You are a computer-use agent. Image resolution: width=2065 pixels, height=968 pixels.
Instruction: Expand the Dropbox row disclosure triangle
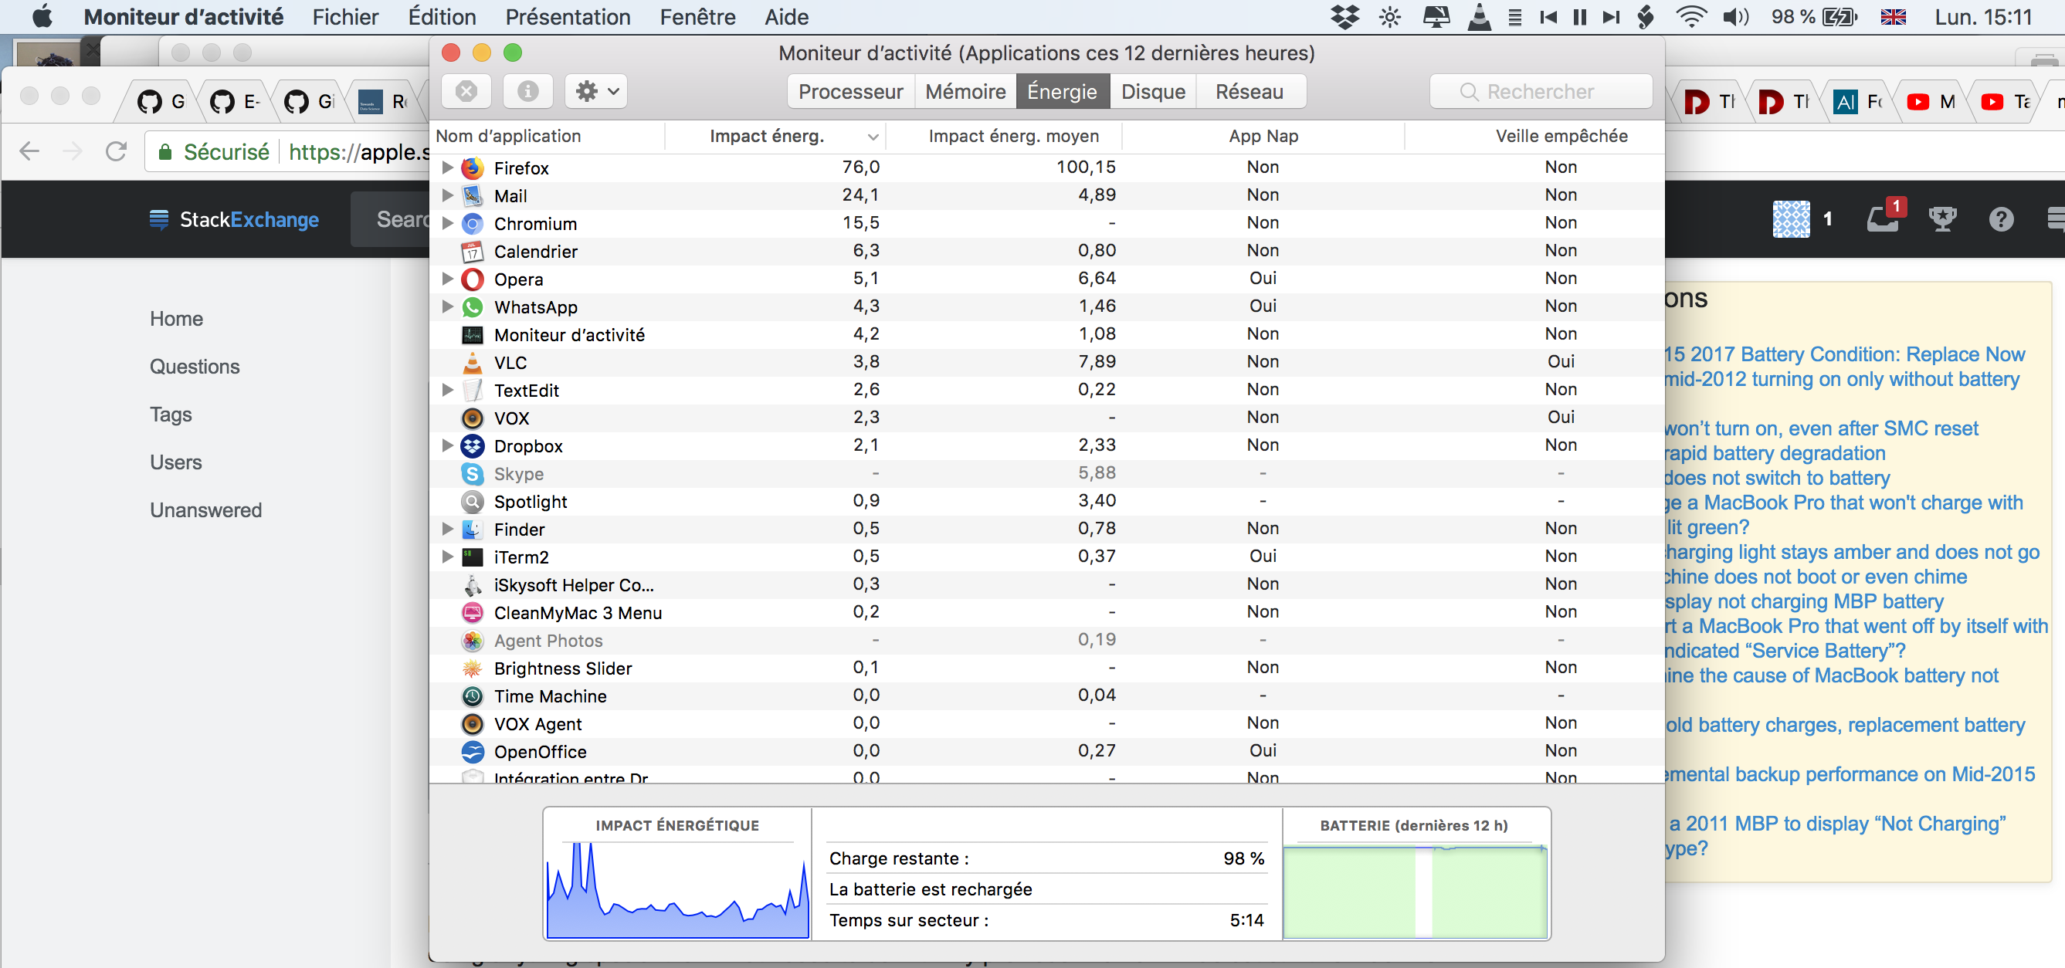[x=447, y=445]
